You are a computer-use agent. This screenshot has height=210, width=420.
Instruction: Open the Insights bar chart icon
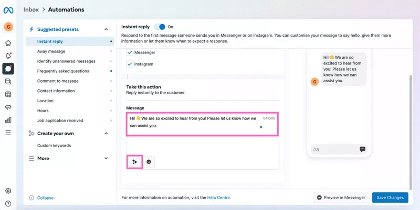(x=8, y=120)
